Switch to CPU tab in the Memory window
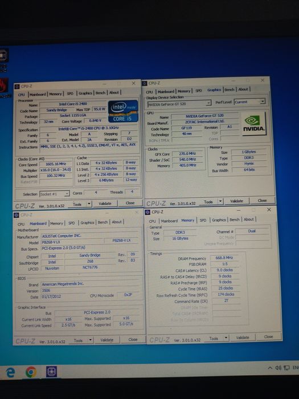The width and height of the screenshot is (299, 399). [x=152, y=221]
